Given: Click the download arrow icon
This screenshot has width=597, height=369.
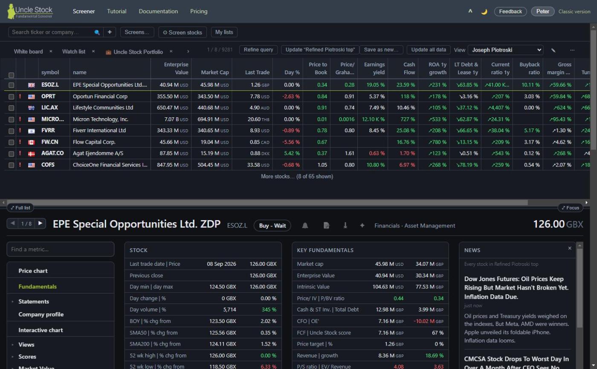Looking at the screenshot, I should click(345, 226).
